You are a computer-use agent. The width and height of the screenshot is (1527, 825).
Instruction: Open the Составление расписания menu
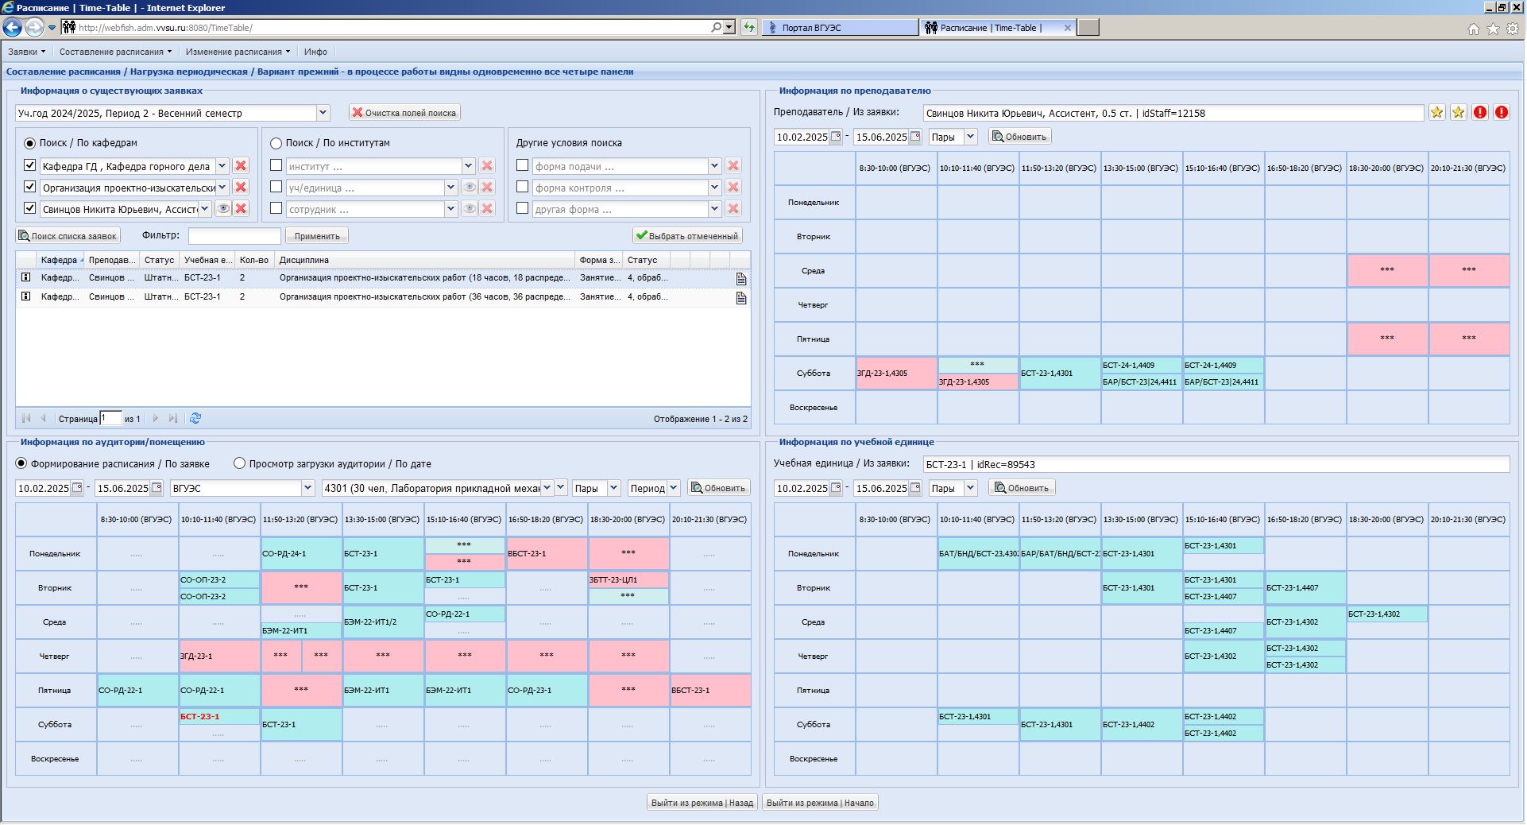114,52
